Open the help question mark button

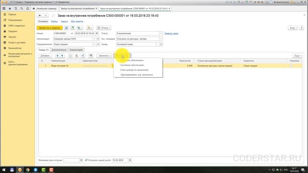302,28
